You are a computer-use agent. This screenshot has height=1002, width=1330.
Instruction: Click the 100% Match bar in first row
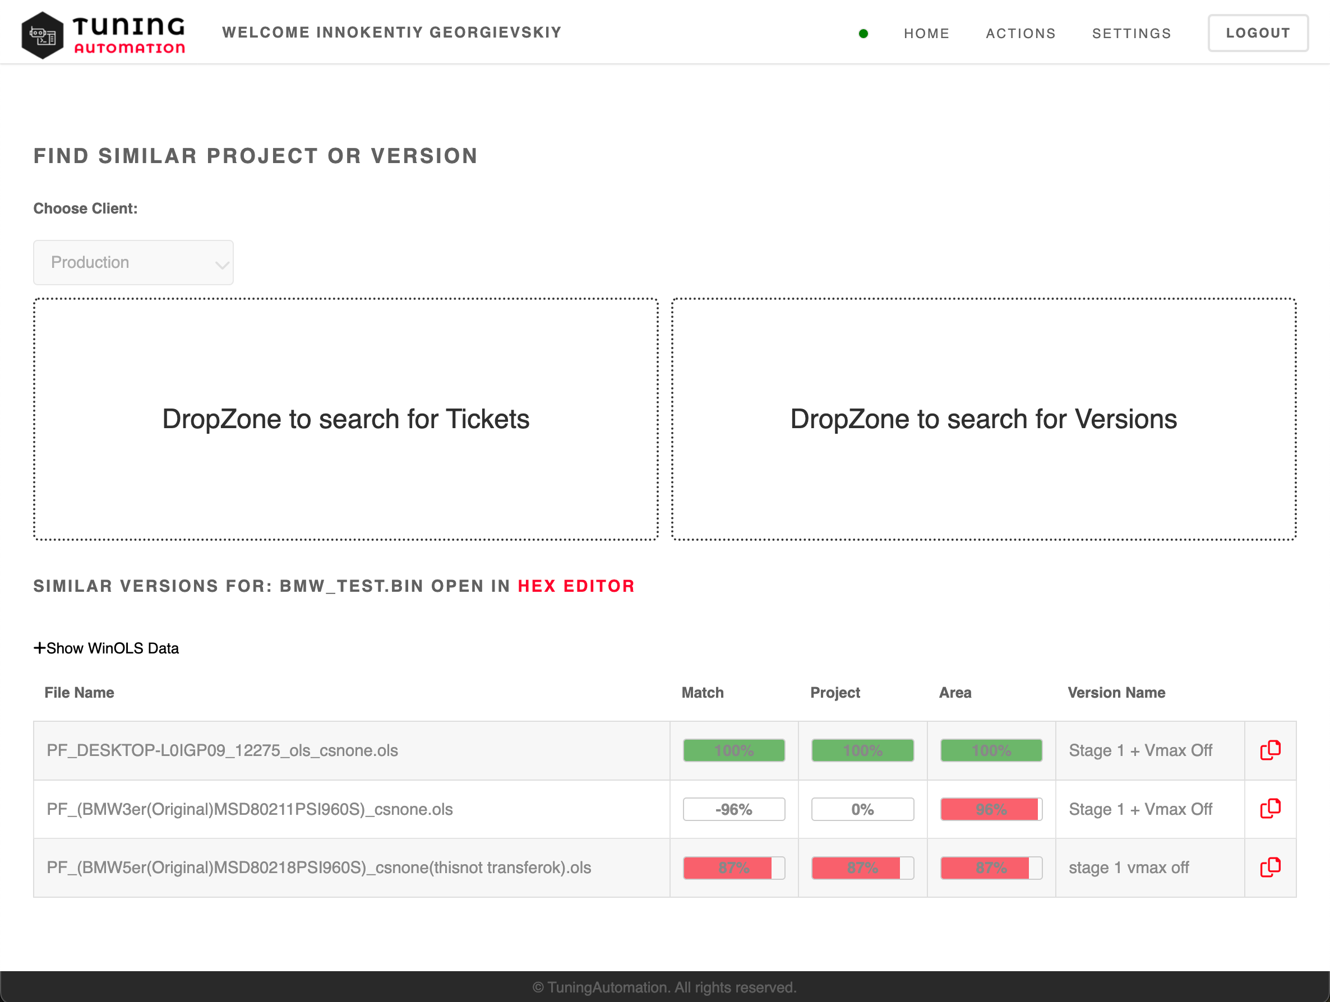click(733, 750)
